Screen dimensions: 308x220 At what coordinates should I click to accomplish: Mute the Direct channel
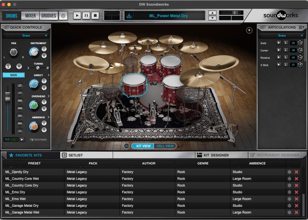click(x=44, y=87)
